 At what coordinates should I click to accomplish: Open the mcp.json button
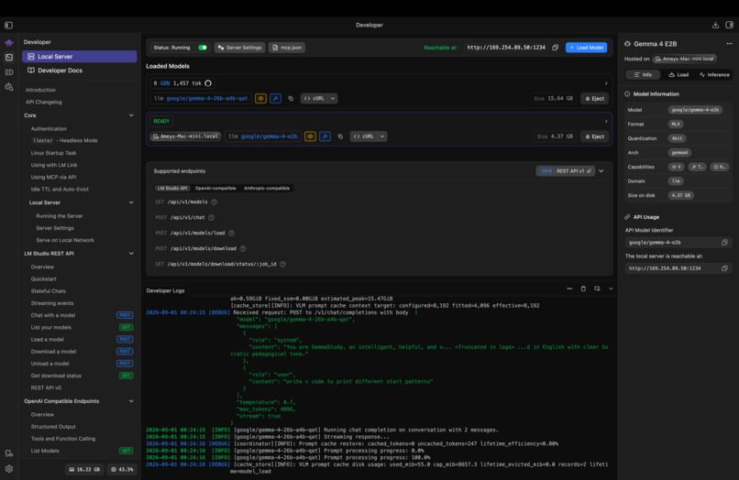(287, 48)
